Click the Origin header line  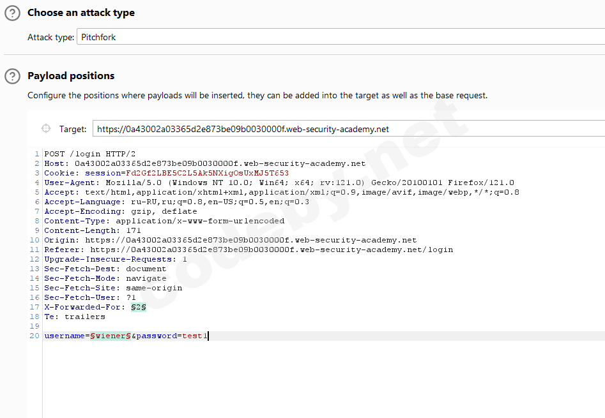pyautogui.click(x=231, y=240)
